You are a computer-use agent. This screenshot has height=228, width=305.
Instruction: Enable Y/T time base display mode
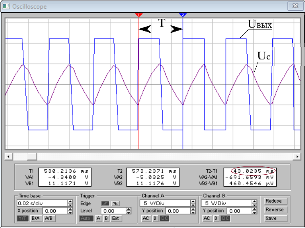[23, 219]
